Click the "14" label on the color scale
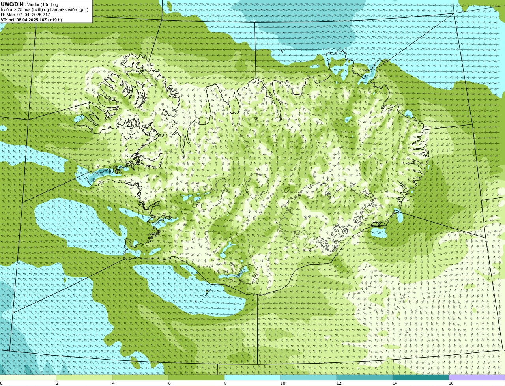 (395, 383)
